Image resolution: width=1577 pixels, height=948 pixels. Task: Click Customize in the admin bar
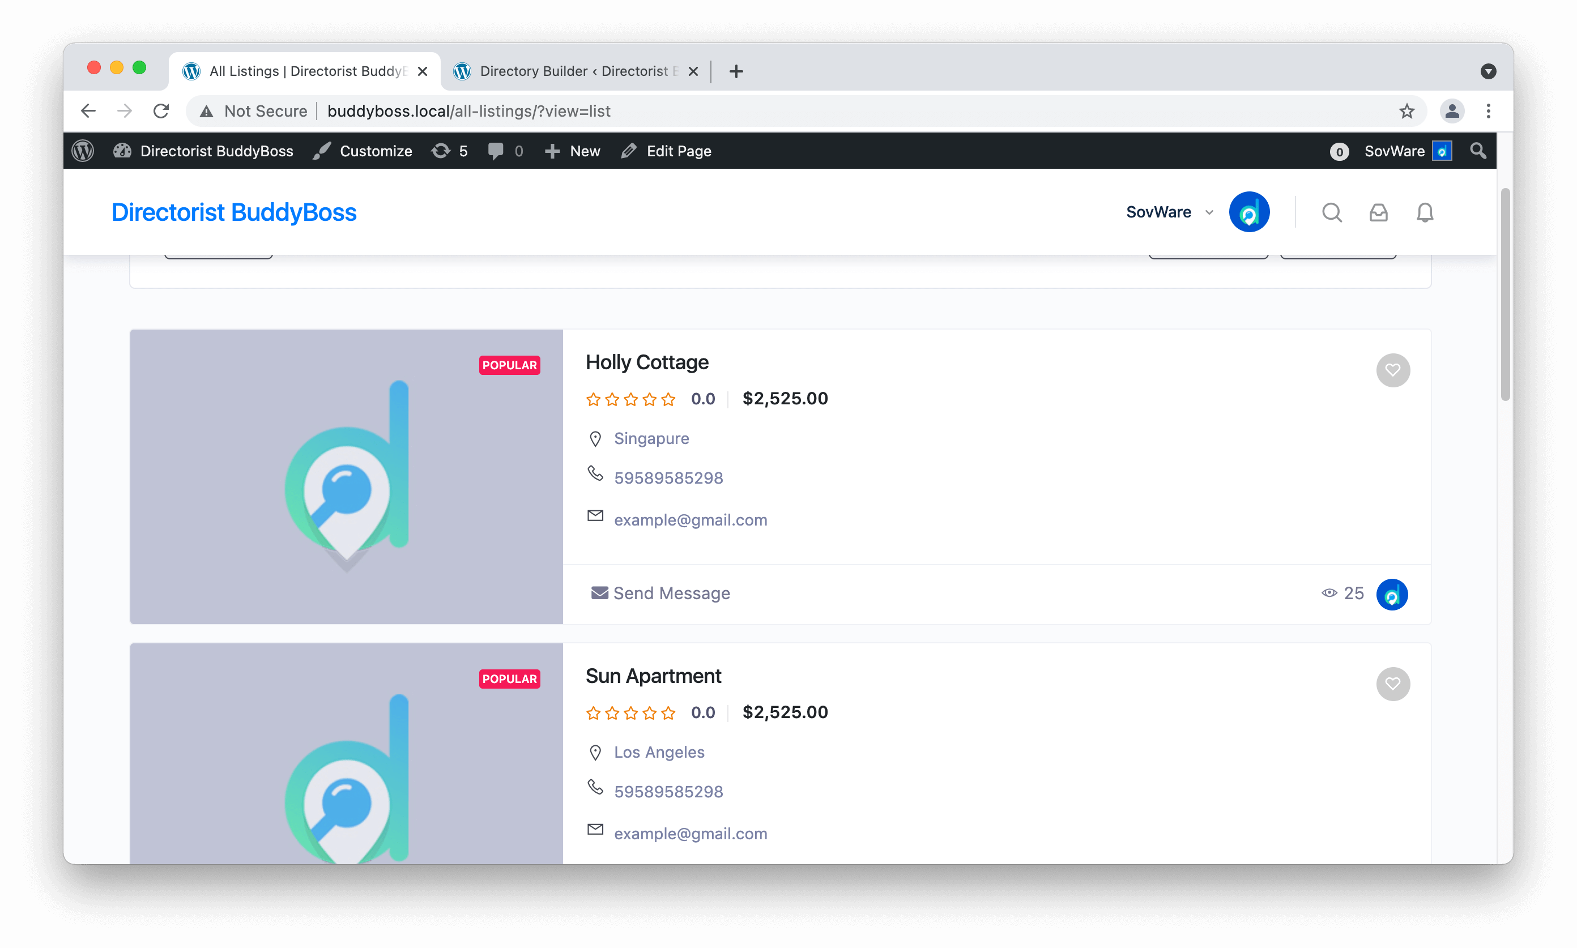click(364, 151)
